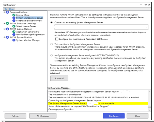Open the Help menu
This screenshot has width=154, height=122.
point(11,9)
